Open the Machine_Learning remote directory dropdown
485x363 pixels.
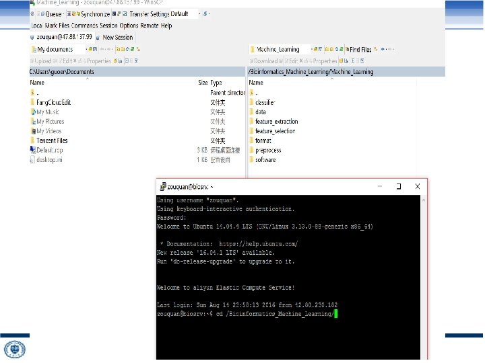(x=280, y=49)
